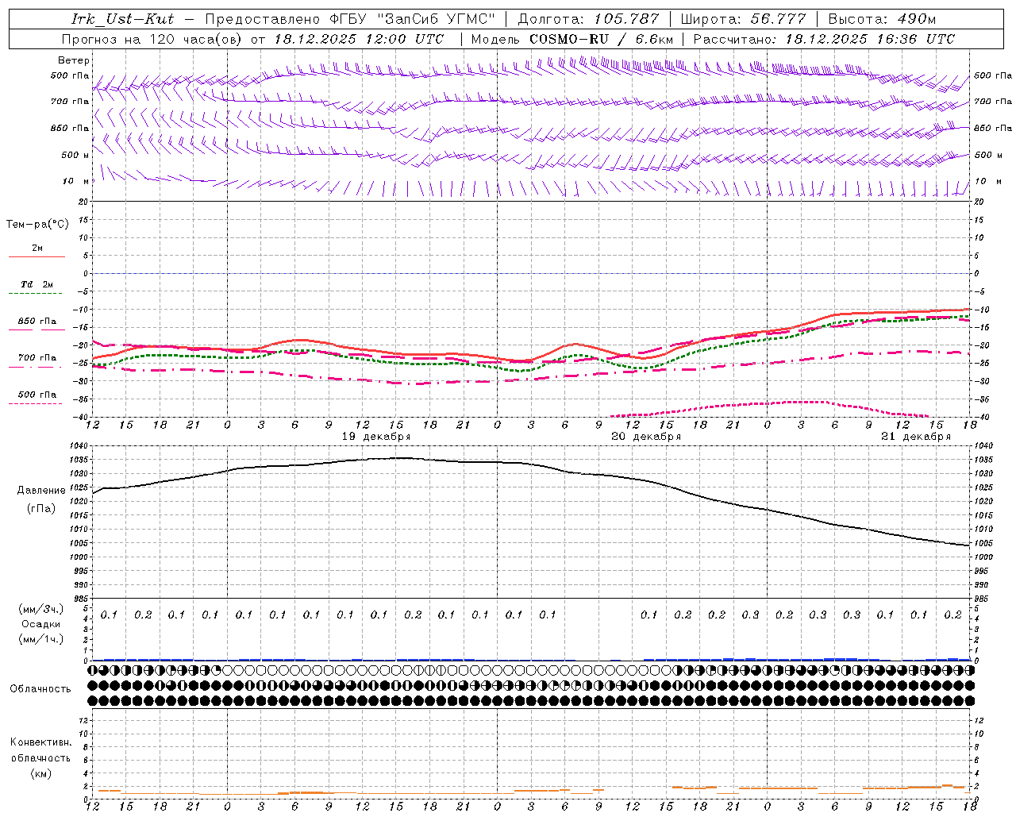This screenshot has width=1016, height=813.
Task: Click the Широта: 56.777 value
Action: [743, 18]
